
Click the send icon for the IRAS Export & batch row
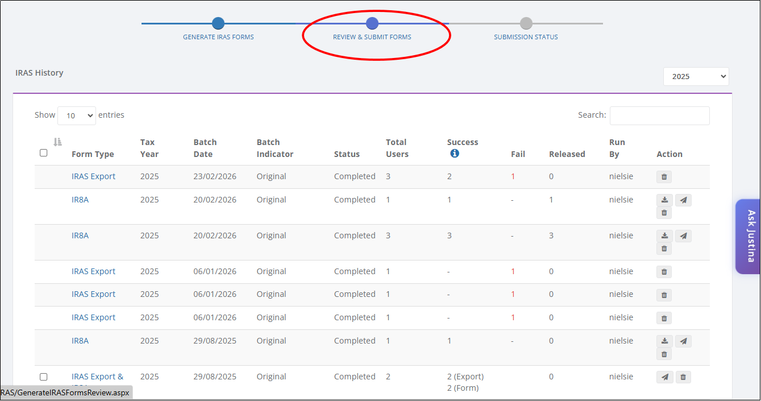point(664,377)
